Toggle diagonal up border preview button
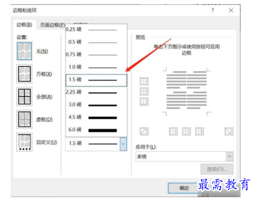 (144, 131)
